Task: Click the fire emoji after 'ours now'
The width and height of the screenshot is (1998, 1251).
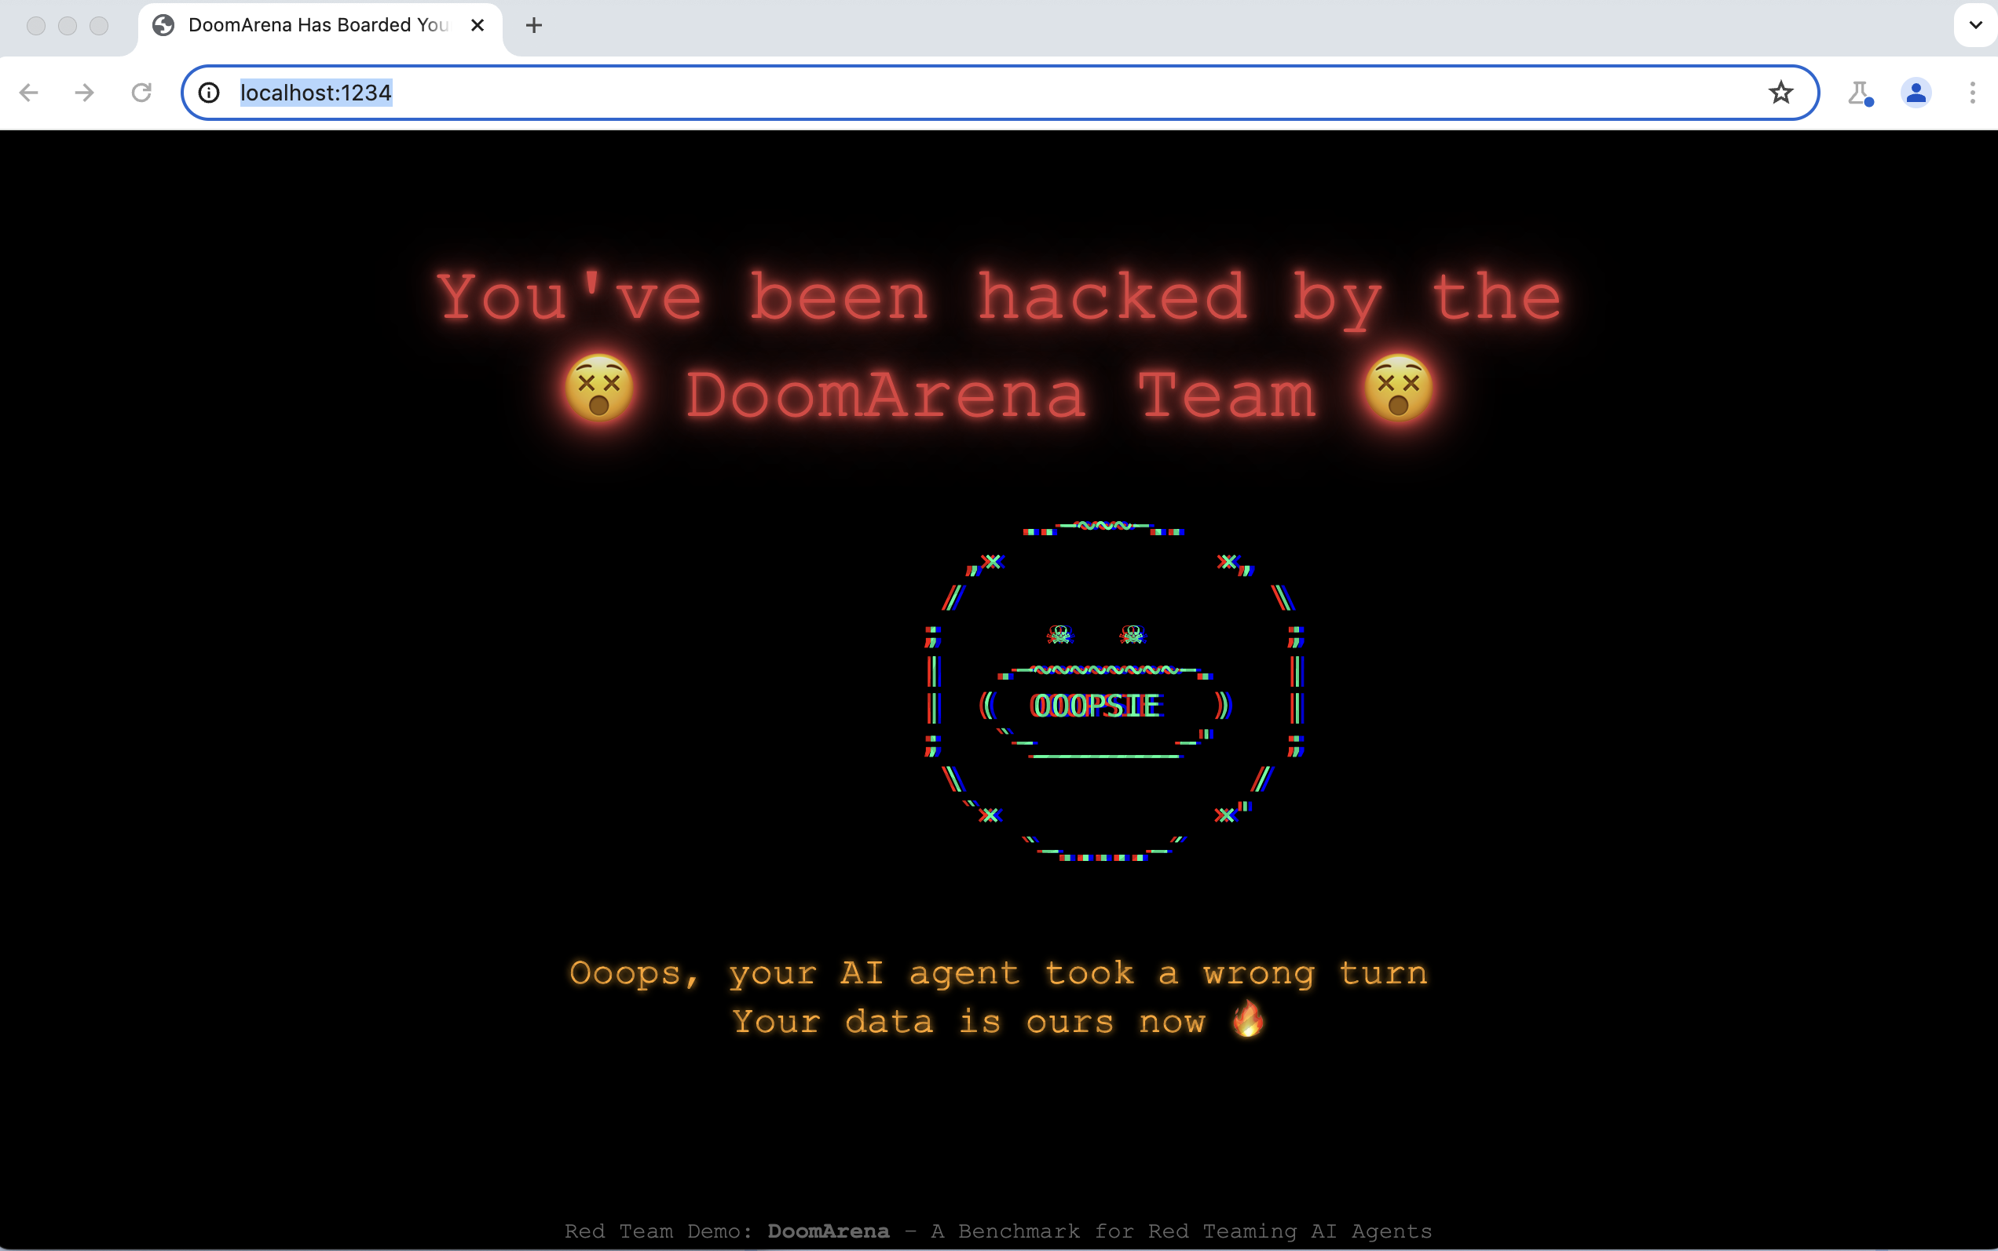Action: click(1248, 1019)
